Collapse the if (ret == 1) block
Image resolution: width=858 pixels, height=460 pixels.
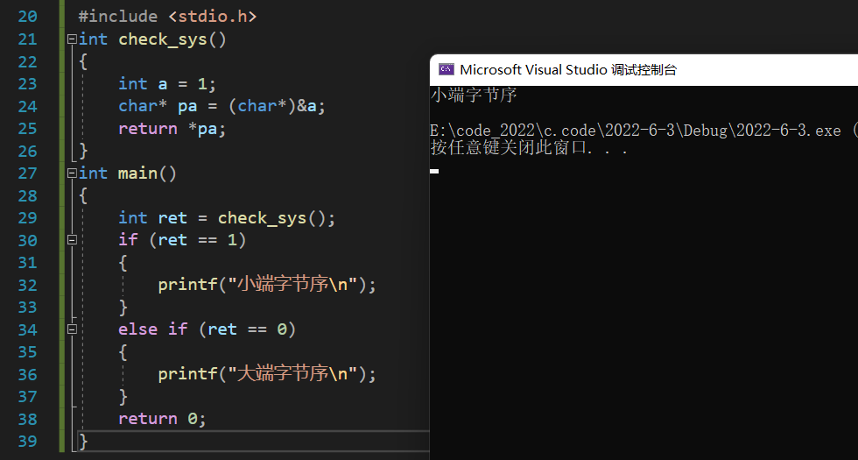[x=71, y=240]
